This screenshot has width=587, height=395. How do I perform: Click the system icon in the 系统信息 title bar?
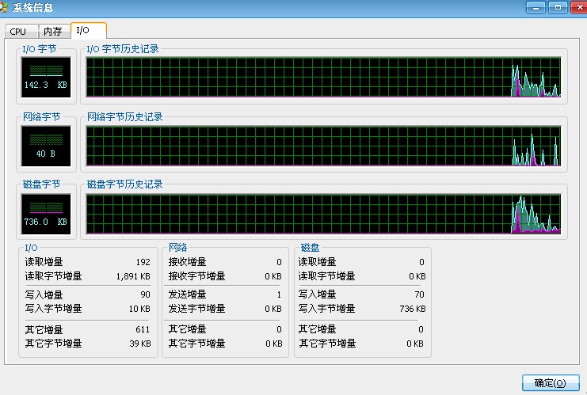point(4,7)
